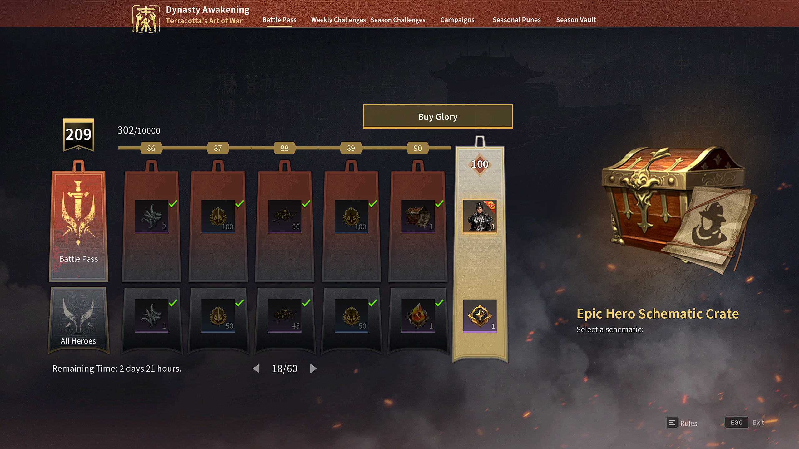
Task: Click the Dynasty Awakening season emblem
Action: tap(146, 19)
